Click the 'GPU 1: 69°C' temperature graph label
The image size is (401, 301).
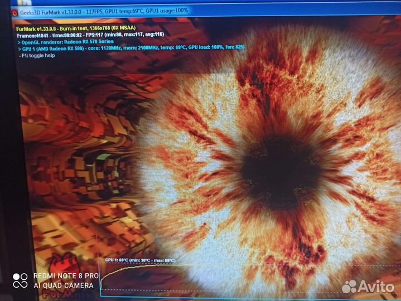[140, 260]
